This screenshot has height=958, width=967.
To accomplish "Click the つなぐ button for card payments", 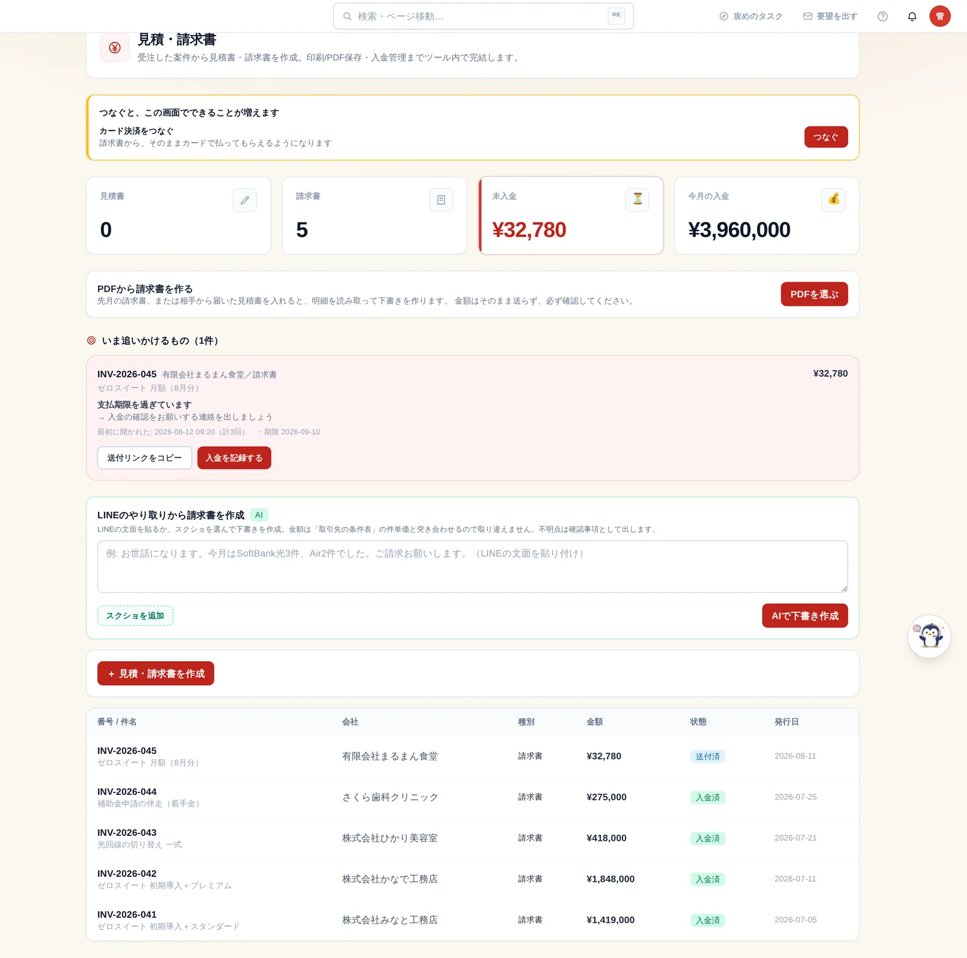I will tap(826, 137).
